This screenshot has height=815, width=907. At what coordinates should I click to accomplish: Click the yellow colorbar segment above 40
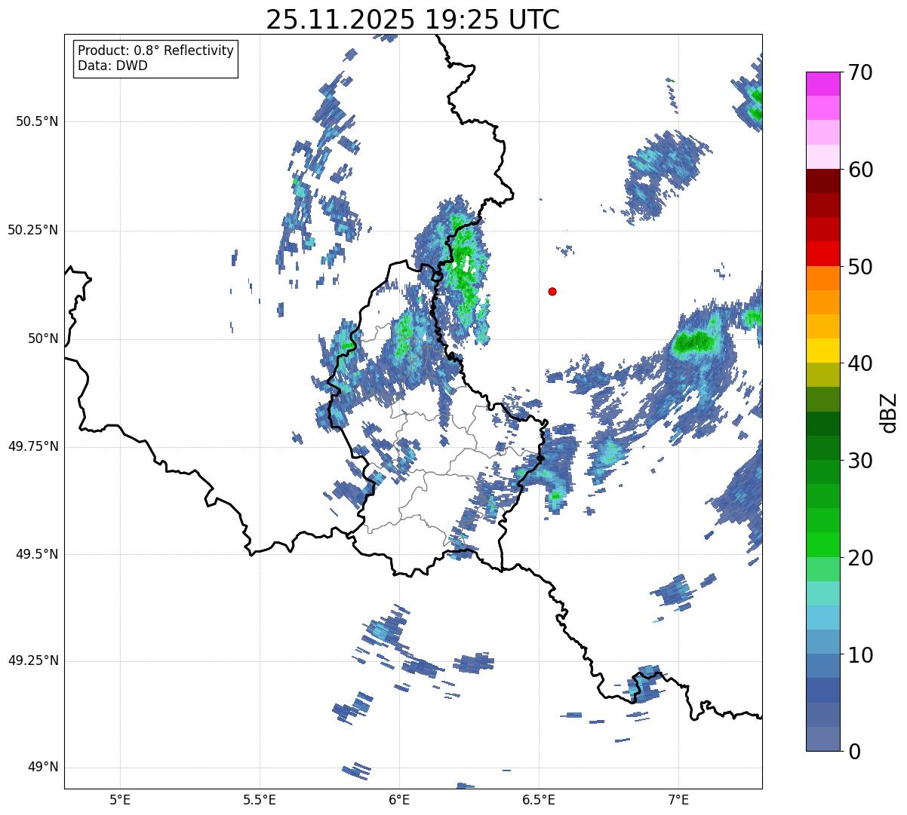pos(823,351)
